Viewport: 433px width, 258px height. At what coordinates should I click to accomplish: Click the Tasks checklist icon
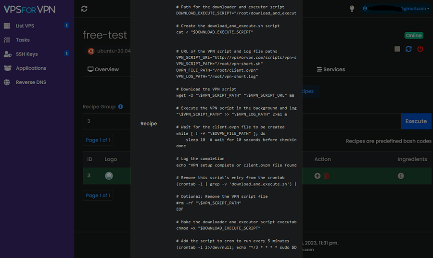pyautogui.click(x=7, y=40)
